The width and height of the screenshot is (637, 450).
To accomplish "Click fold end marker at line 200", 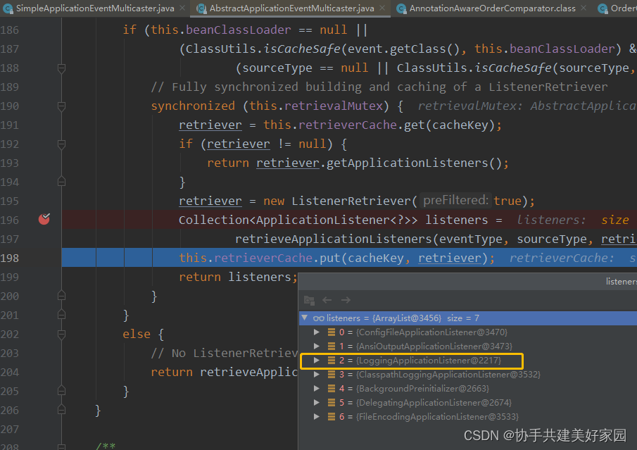I will click(x=61, y=296).
